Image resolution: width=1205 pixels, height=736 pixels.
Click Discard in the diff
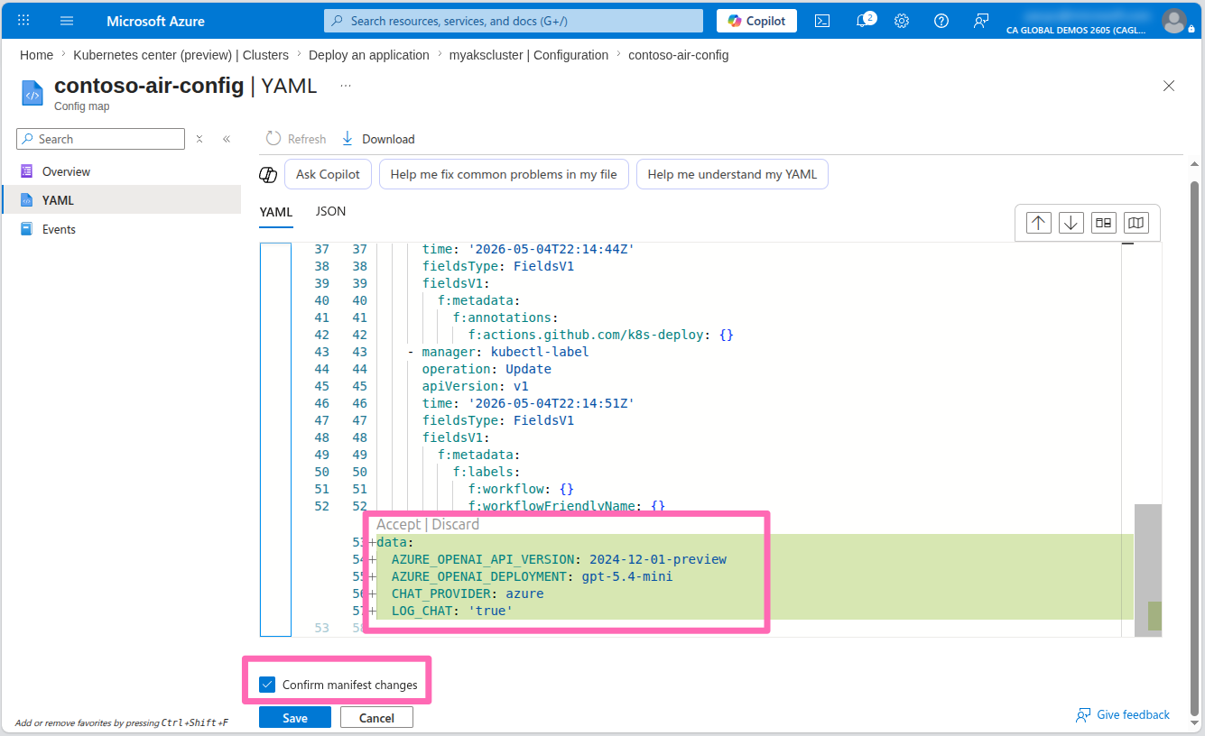click(x=456, y=524)
